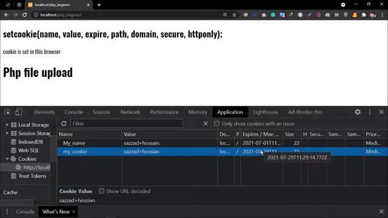Click the cookie Filter field
Image resolution: width=388 pixels, height=218 pixels.
pyautogui.click(x=127, y=124)
